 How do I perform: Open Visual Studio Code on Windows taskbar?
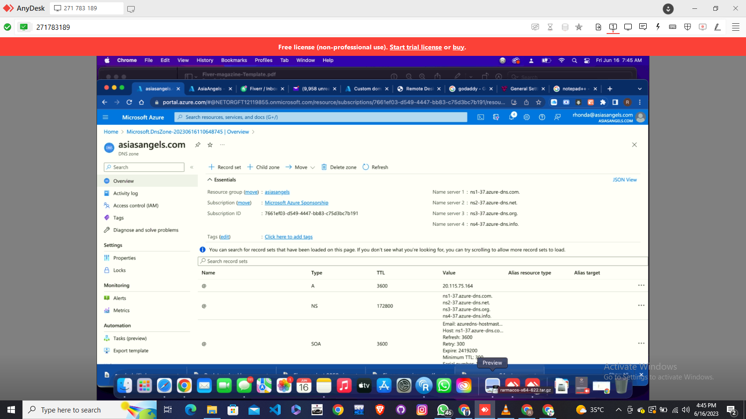(x=275, y=410)
